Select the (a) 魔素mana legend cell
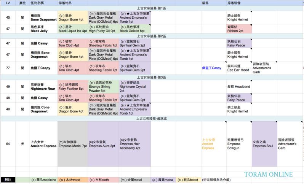The image size is (304, 184). [163, 180]
